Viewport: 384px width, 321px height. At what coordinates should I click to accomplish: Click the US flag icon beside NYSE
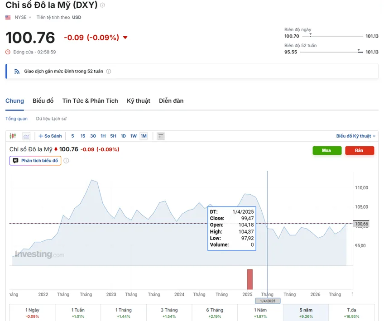tap(8, 17)
